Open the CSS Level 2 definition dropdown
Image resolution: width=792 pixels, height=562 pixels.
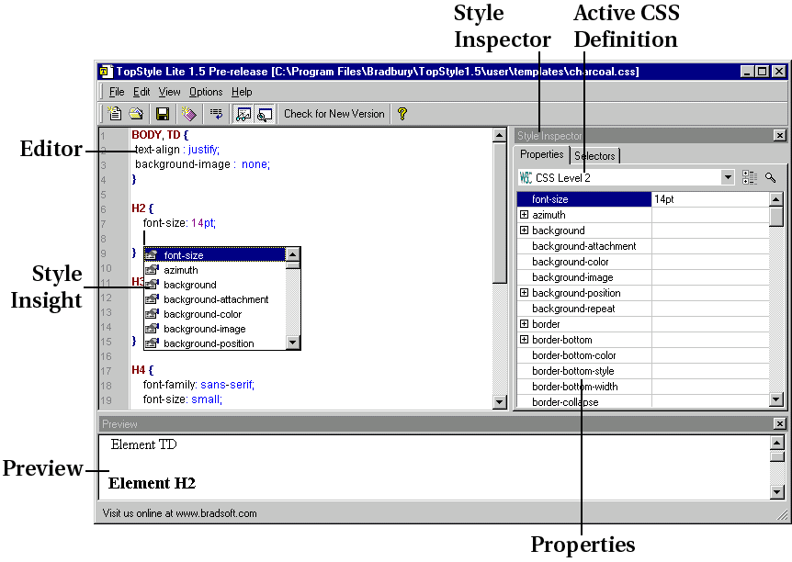pyautogui.click(x=728, y=177)
